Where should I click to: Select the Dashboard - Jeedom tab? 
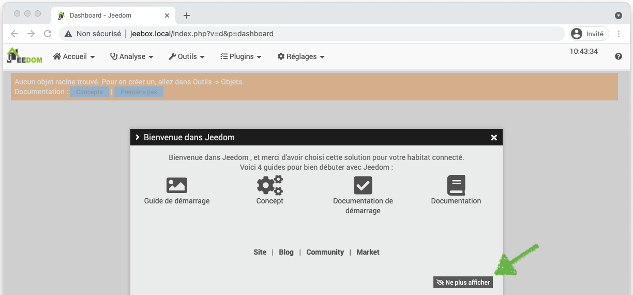[113, 16]
